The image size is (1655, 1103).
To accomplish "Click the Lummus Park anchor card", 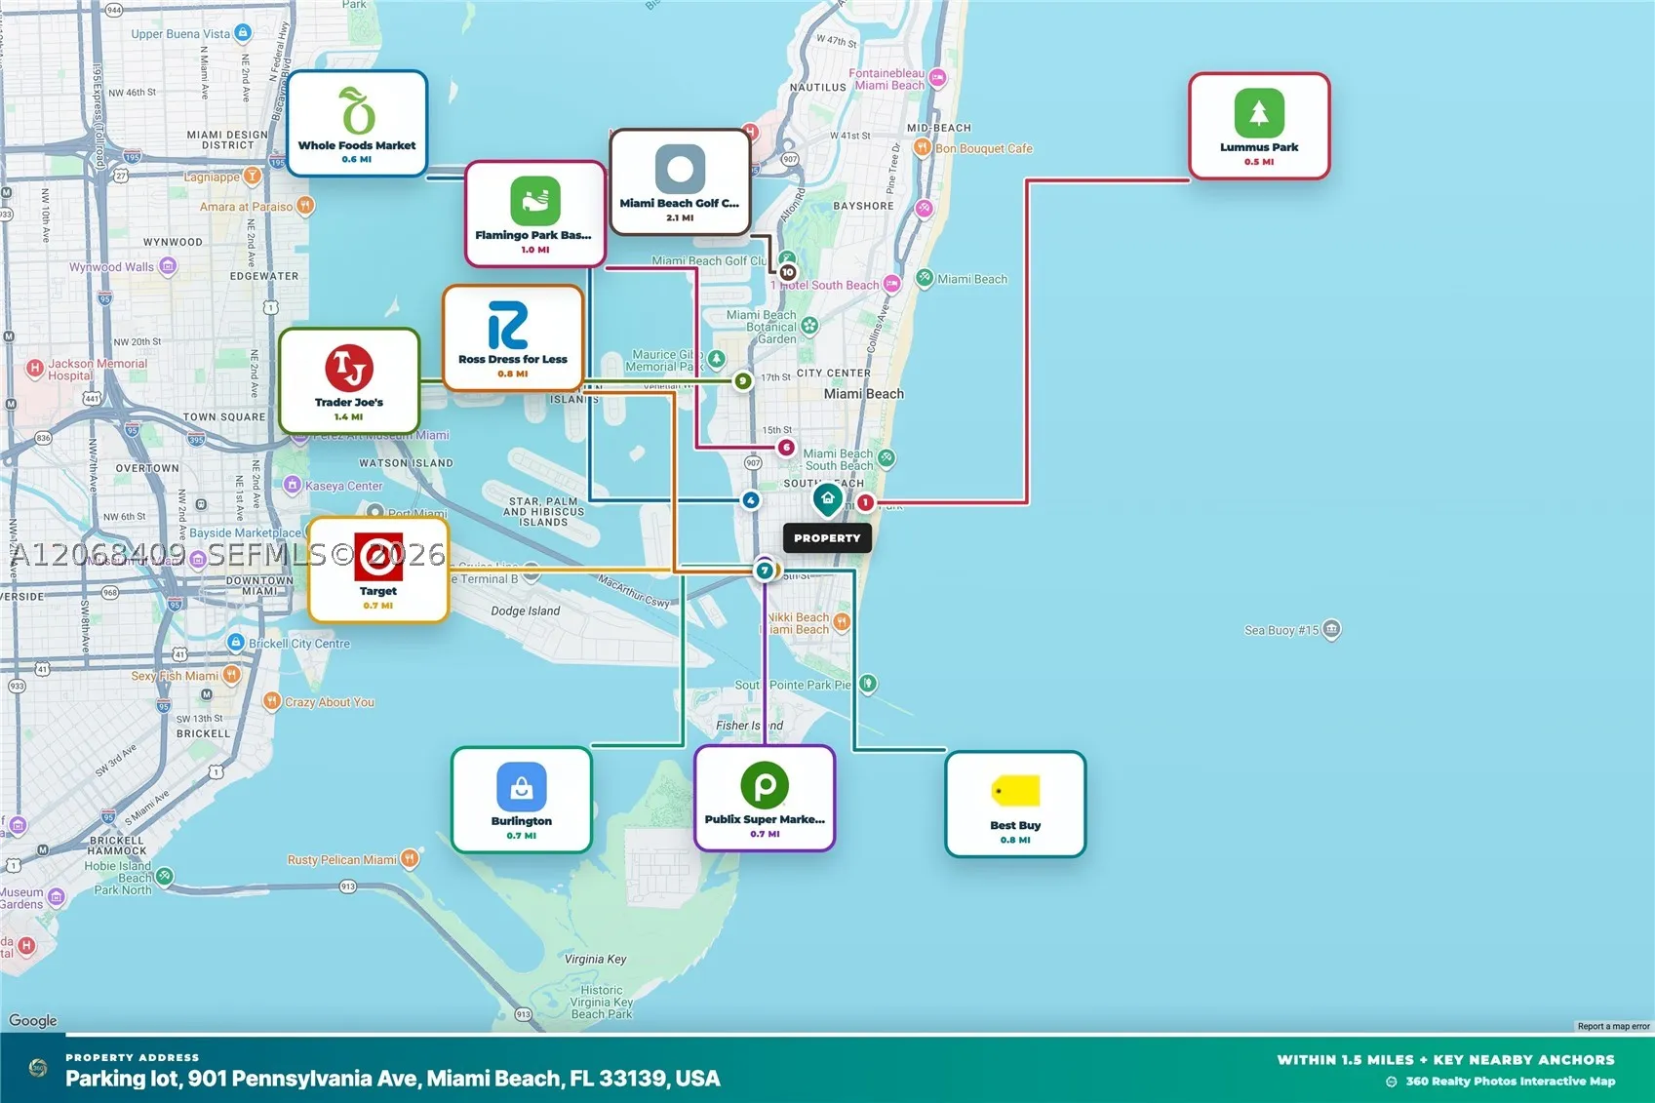I will coord(1259,126).
